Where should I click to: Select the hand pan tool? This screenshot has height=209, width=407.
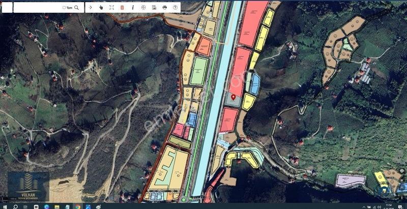click(101, 7)
